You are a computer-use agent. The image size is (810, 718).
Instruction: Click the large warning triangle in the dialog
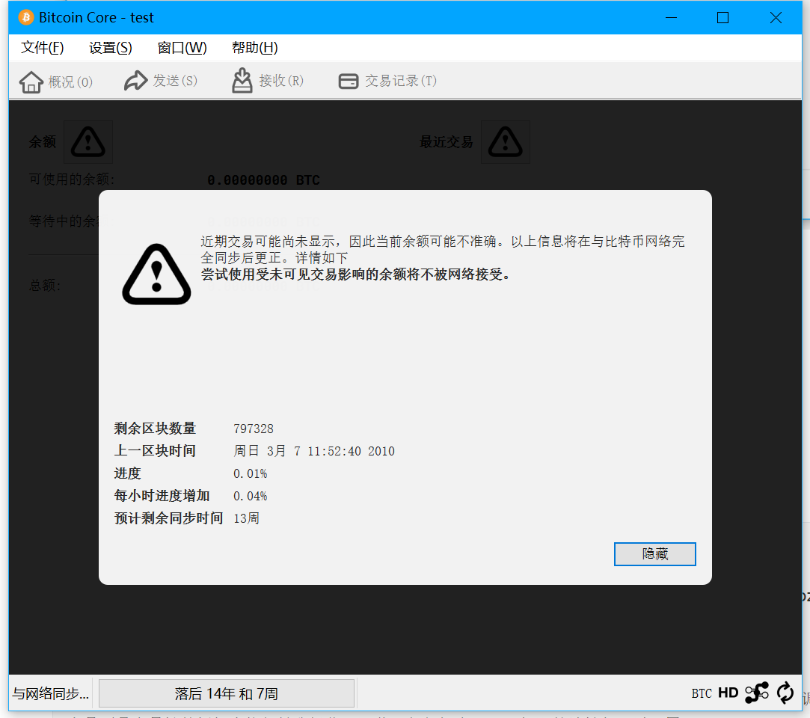coord(156,274)
